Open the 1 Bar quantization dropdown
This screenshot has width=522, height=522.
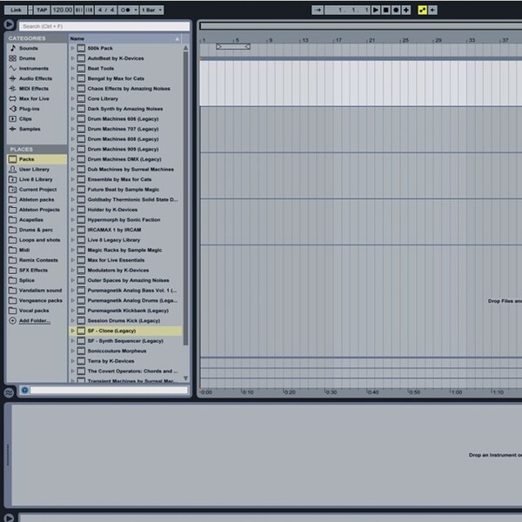coord(151,10)
